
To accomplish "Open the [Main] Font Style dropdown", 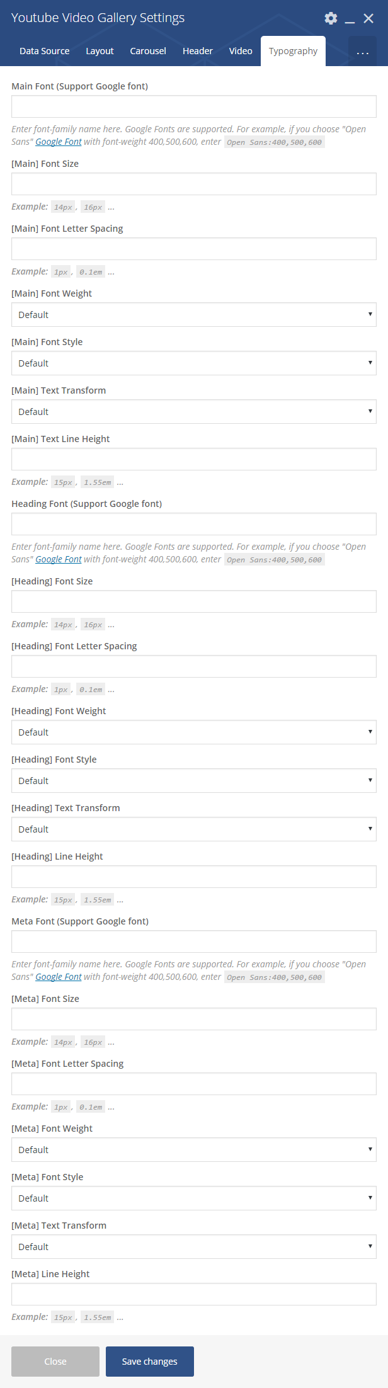I will (193, 363).
